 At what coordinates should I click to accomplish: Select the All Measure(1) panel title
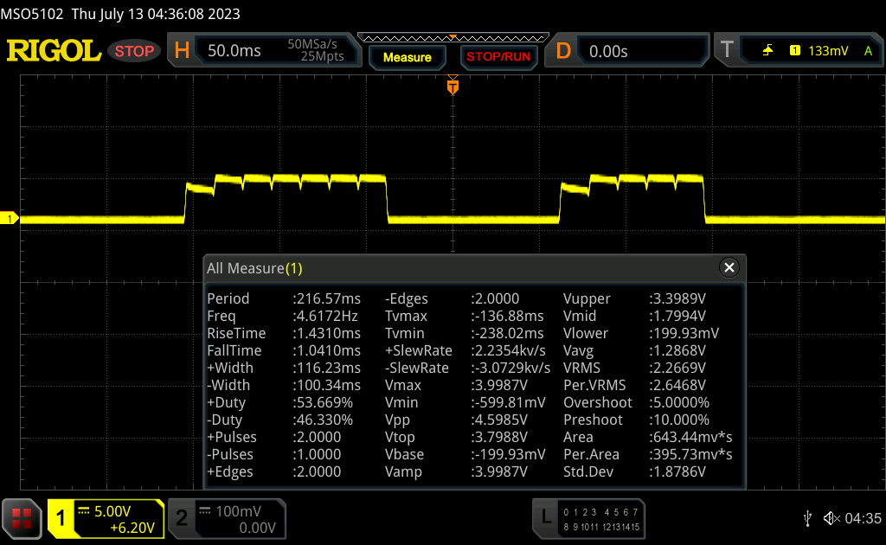254,268
